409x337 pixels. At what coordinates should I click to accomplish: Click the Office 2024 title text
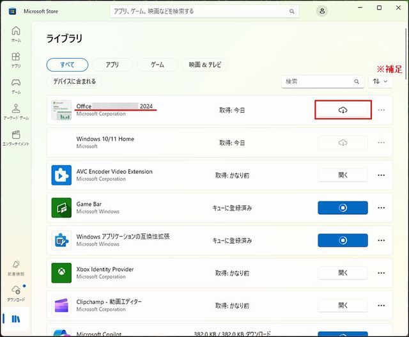click(x=114, y=106)
